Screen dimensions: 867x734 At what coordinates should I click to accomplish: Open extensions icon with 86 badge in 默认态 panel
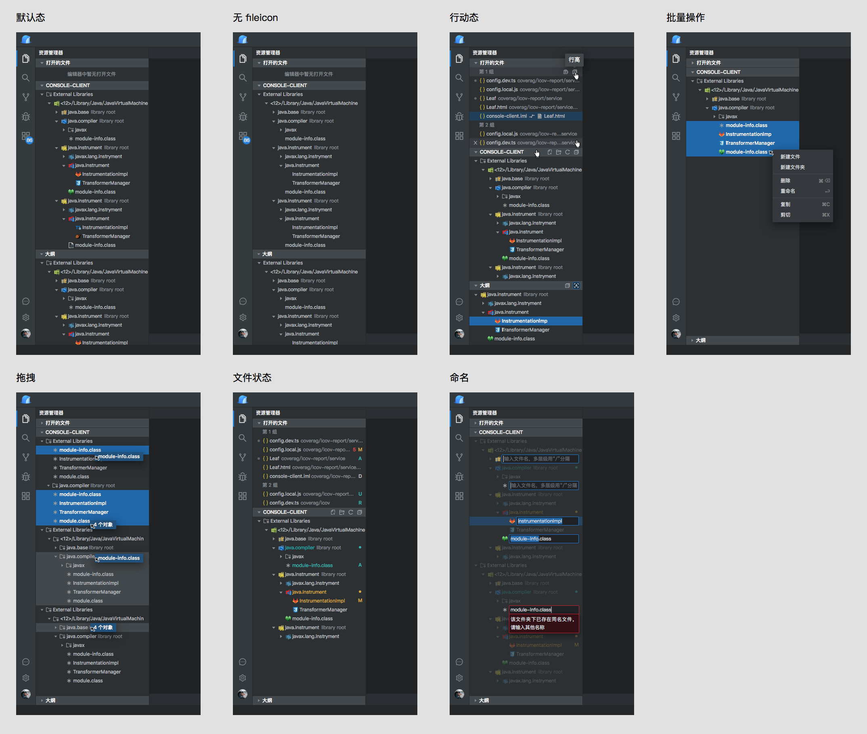tap(26, 136)
